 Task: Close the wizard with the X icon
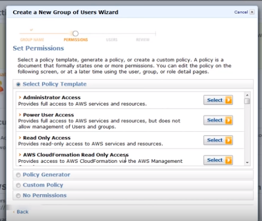point(252,12)
